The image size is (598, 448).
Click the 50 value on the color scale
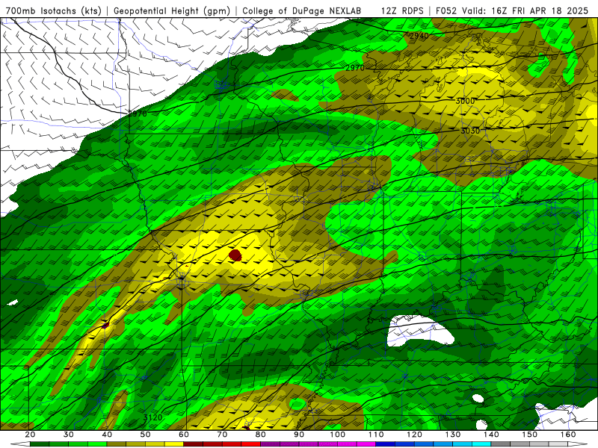[145, 435]
